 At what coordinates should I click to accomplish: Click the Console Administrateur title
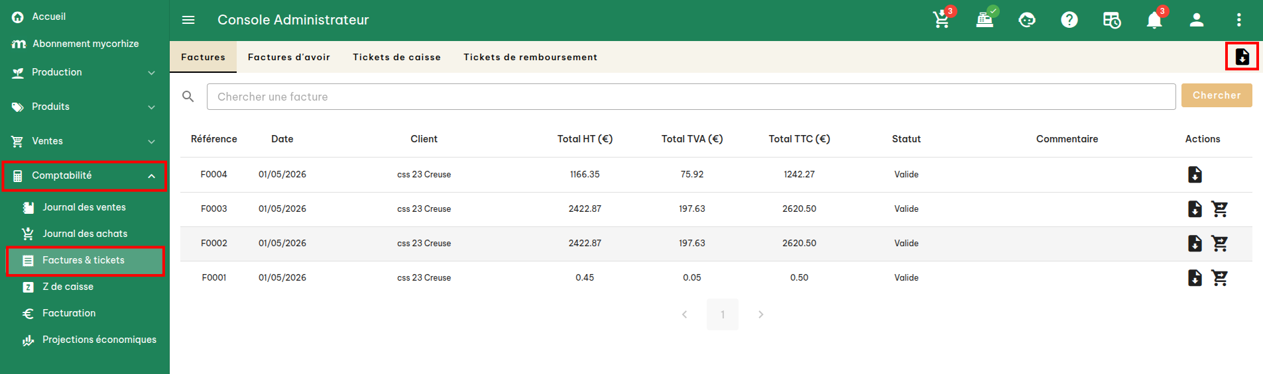click(293, 20)
